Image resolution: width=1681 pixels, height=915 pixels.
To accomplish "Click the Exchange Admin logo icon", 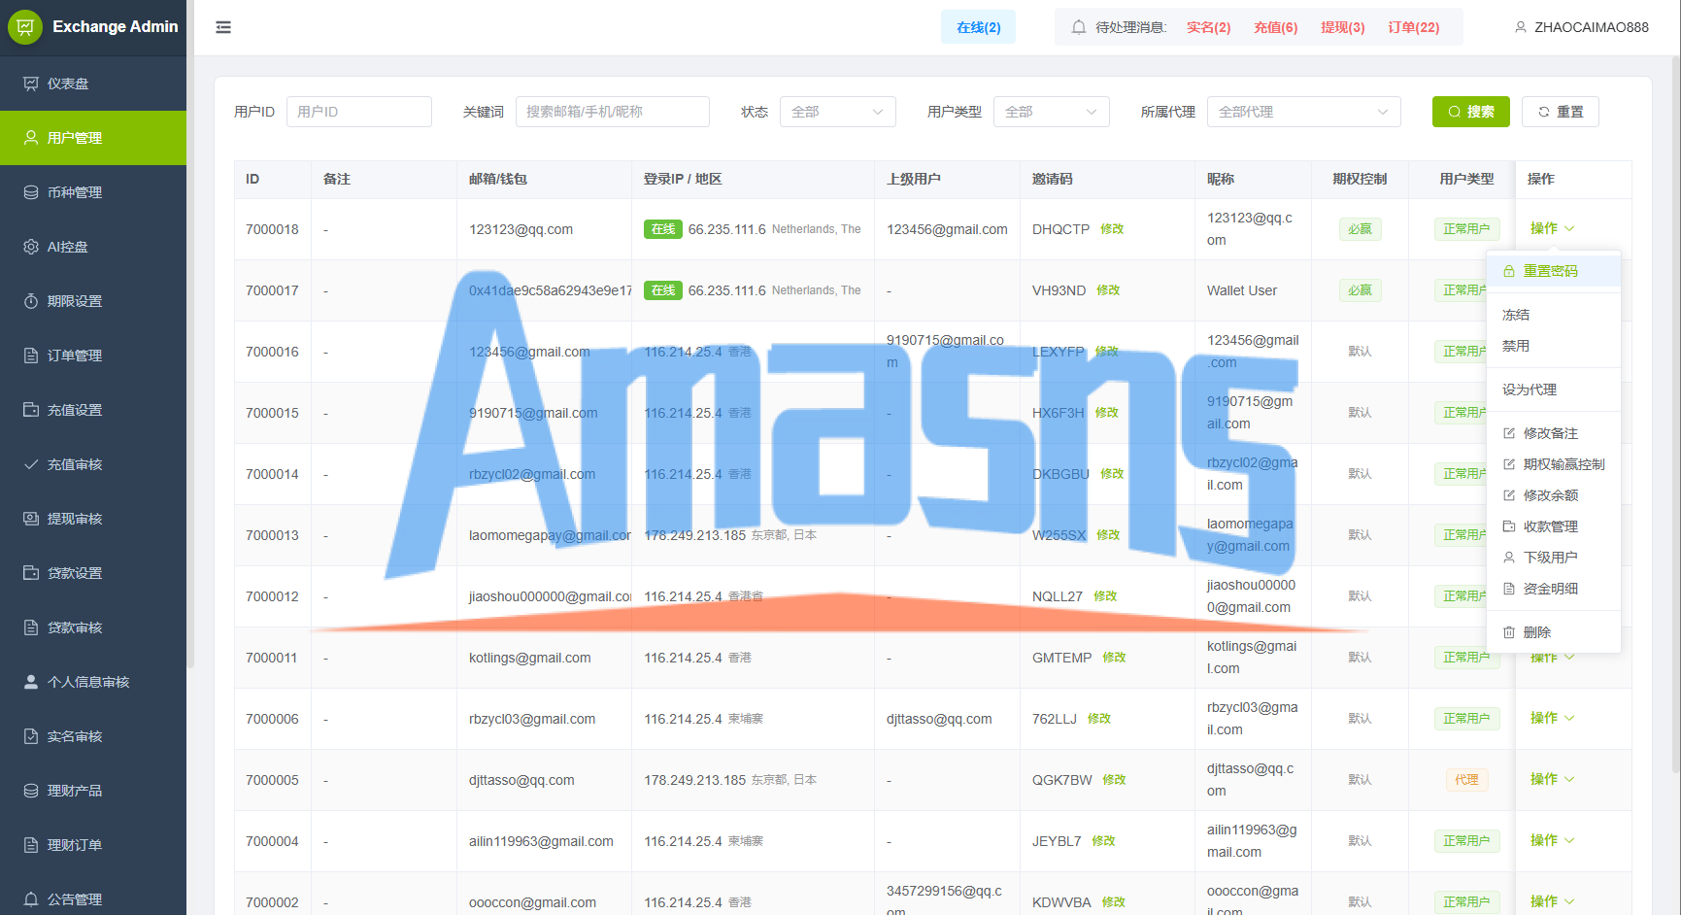I will coord(25,27).
